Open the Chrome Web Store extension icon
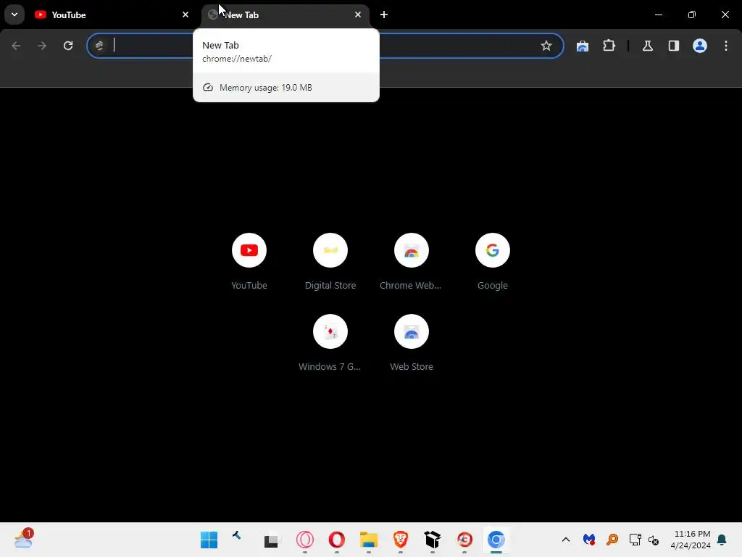Image resolution: width=742 pixels, height=557 pixels. pos(583,46)
